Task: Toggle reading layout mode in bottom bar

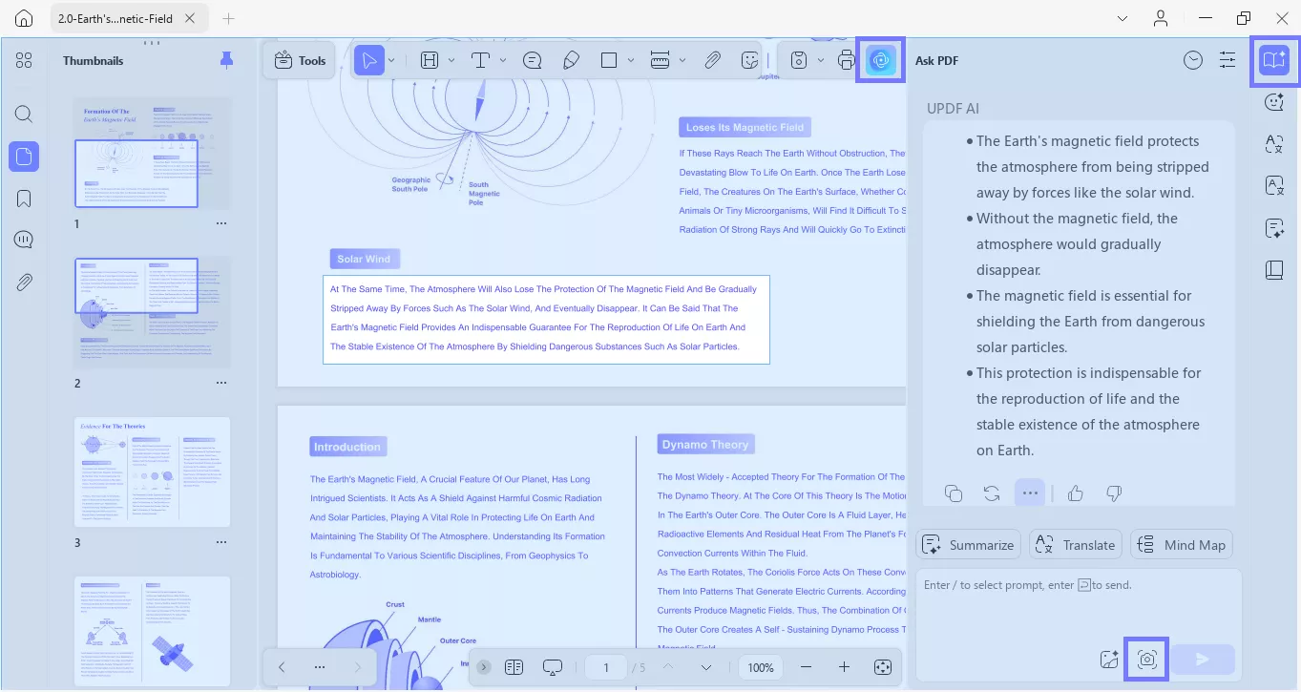Action: pyautogui.click(x=514, y=667)
